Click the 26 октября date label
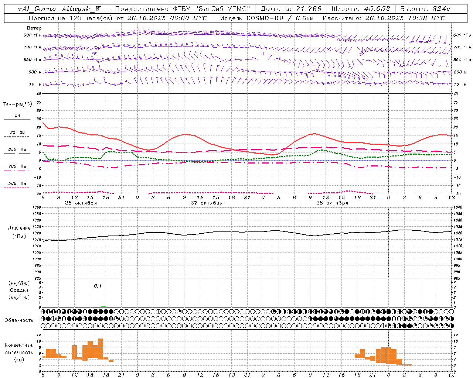The height and width of the screenshot is (378, 473). click(x=81, y=203)
